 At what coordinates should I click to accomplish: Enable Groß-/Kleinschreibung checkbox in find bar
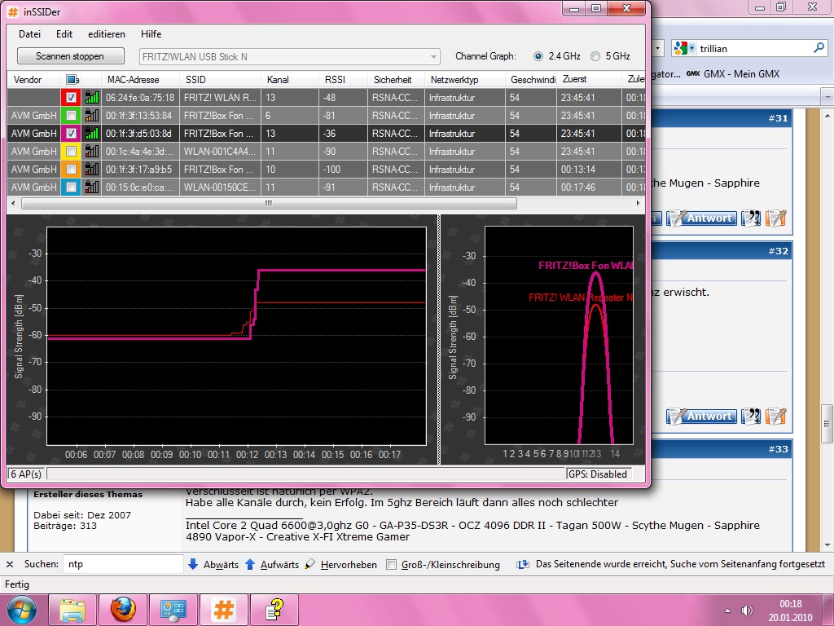(x=392, y=564)
